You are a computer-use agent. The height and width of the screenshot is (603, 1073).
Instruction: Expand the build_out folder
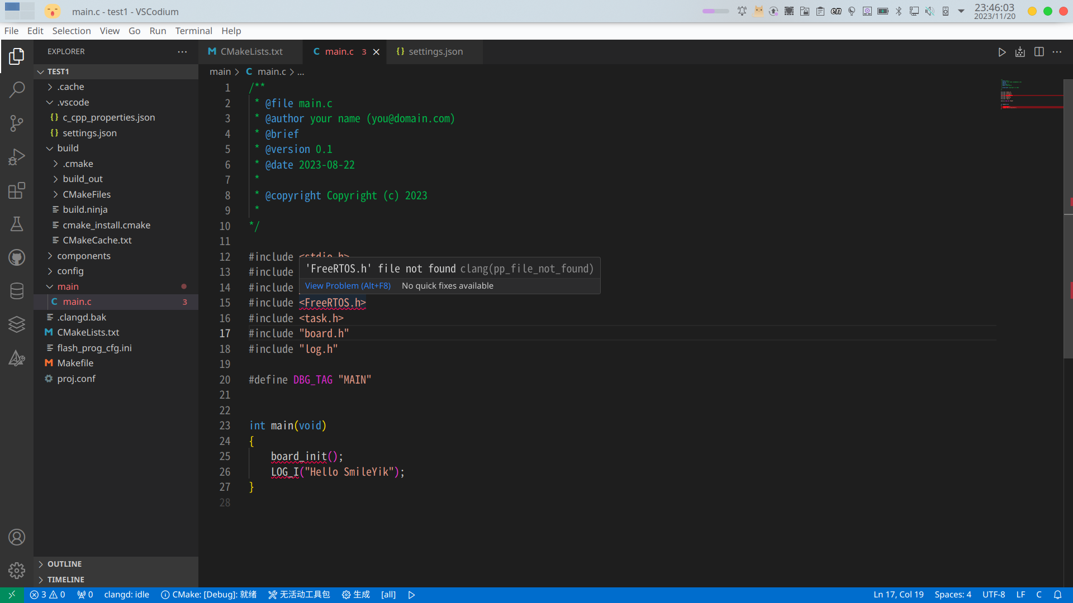(116, 179)
